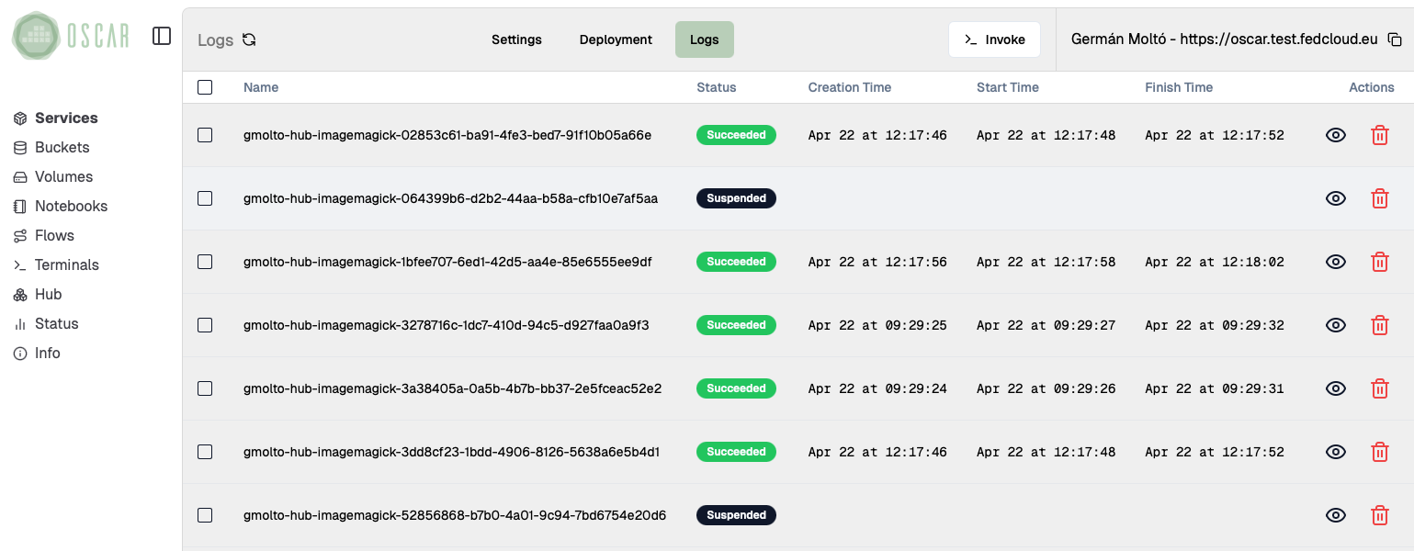Open the Deployment tab
The image size is (1414, 551).
coord(616,39)
